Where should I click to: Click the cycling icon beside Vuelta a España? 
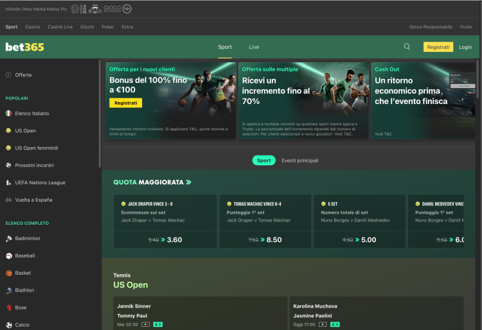[x=8, y=200]
